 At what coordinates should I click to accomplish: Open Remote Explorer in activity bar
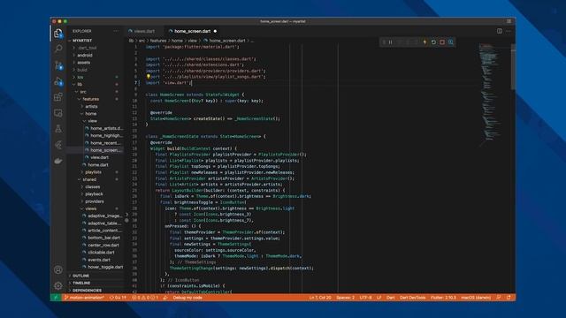click(58, 113)
